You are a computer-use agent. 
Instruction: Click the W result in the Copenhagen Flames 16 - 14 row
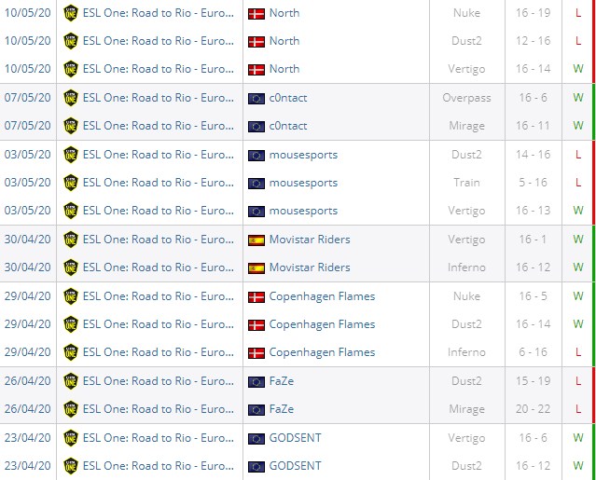click(578, 324)
